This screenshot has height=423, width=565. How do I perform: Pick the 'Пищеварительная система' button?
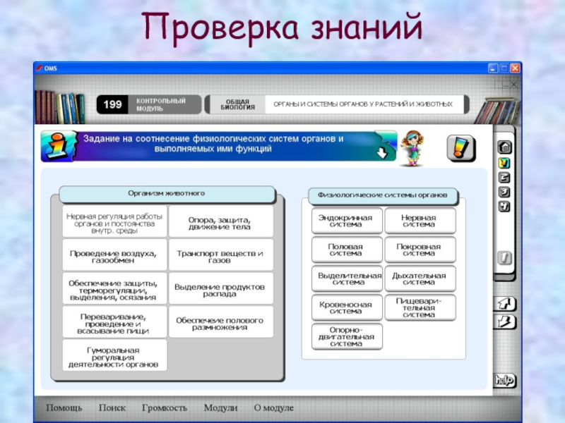point(420,307)
